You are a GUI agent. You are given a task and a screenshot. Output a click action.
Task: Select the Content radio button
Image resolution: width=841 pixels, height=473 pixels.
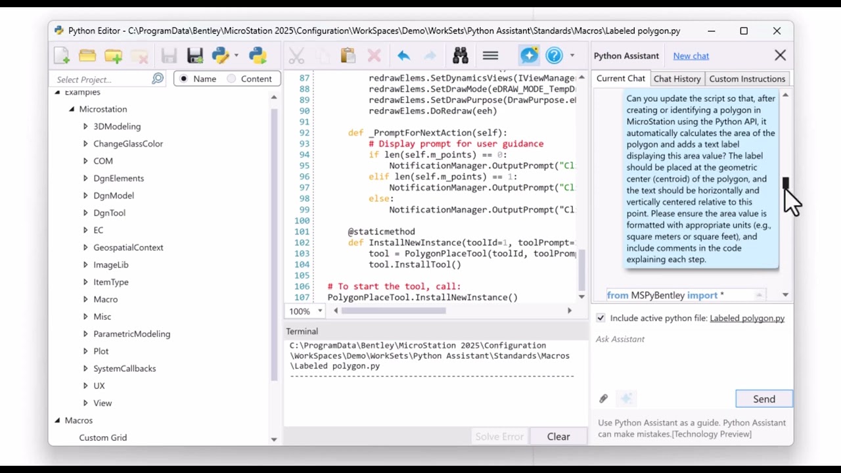[231, 79]
